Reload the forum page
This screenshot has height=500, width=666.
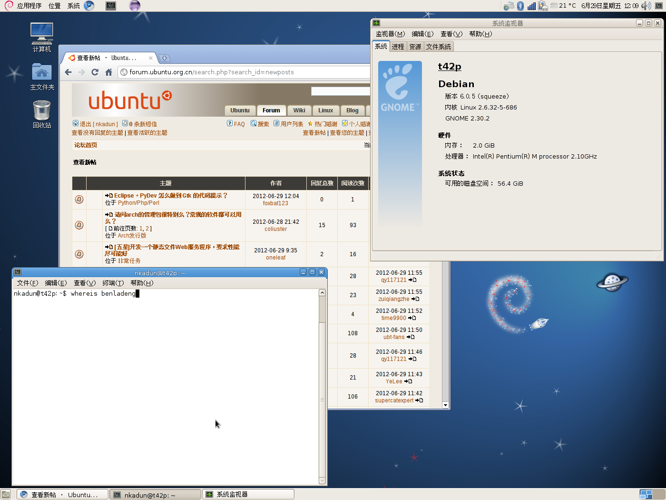[x=95, y=72]
